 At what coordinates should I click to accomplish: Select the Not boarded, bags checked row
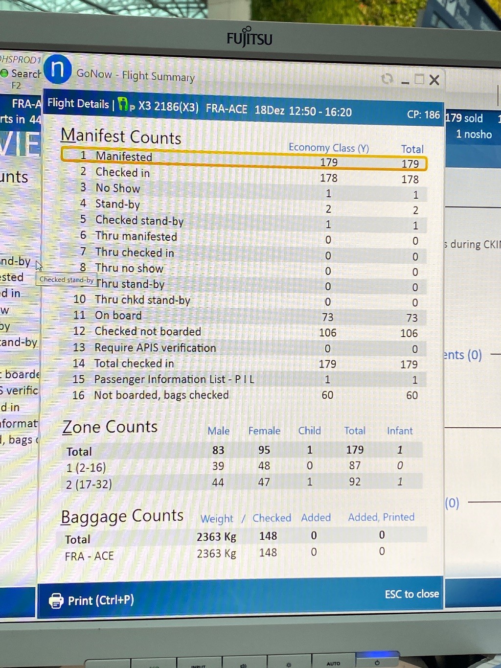(244, 395)
